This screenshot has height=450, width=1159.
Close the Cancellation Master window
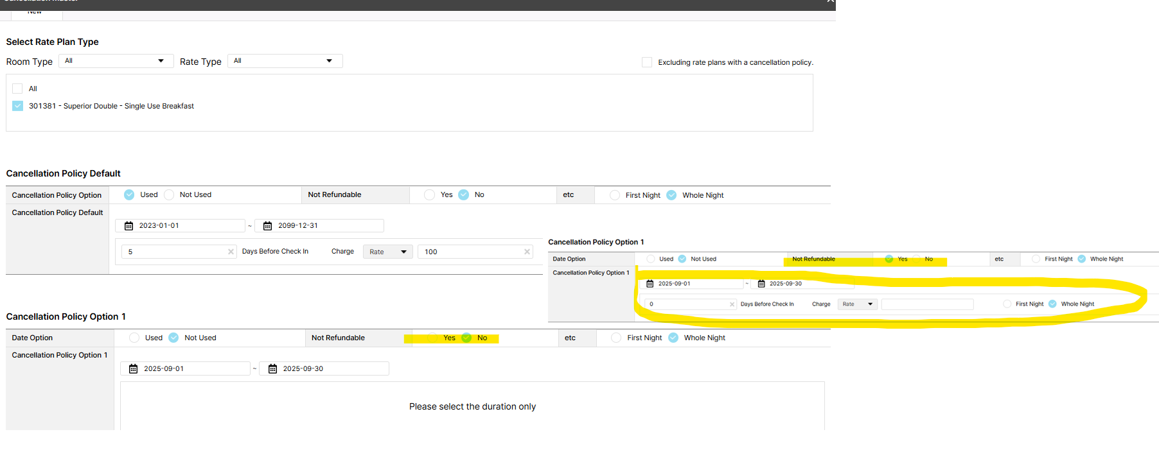point(830,2)
